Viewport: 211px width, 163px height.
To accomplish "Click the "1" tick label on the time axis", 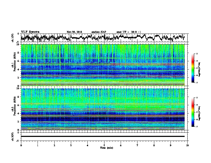I will [x=38, y=145].
